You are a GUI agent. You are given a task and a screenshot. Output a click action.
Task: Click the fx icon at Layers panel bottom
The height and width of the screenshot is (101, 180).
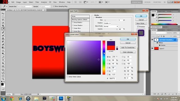pyautogui.click(x=158, y=94)
